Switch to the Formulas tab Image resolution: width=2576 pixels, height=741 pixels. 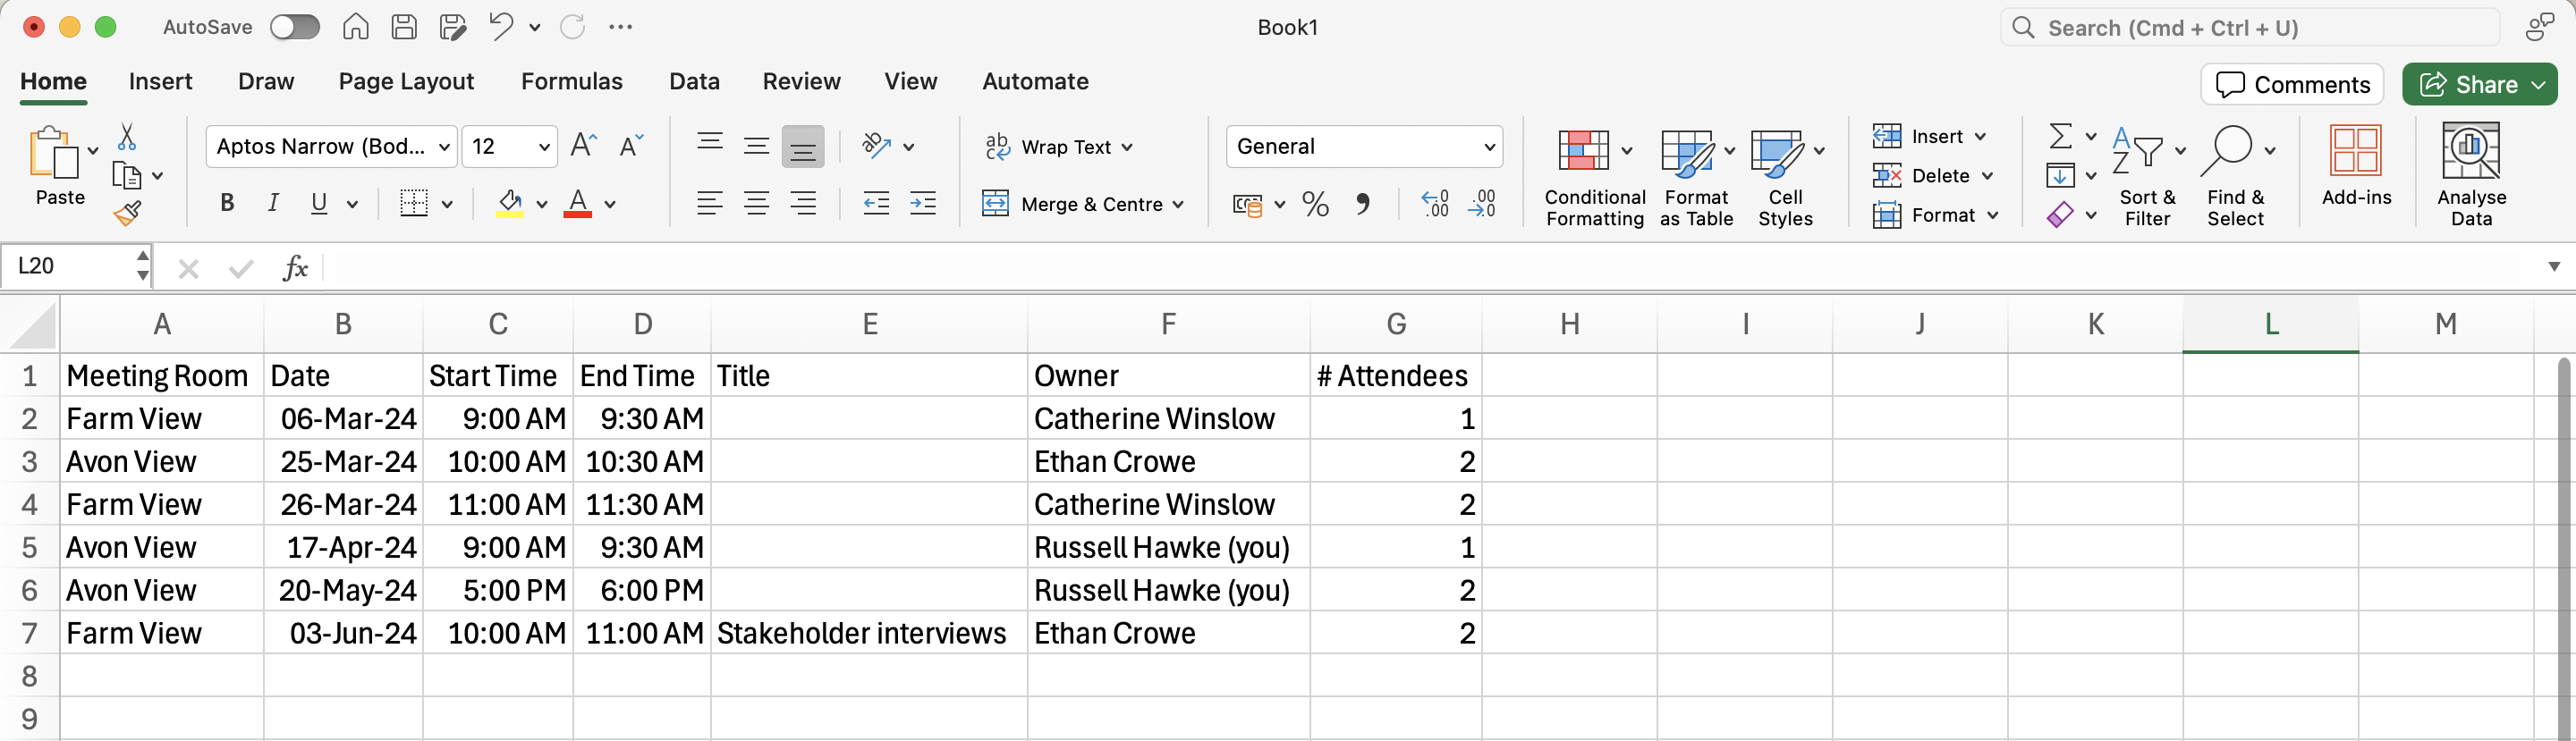[571, 81]
